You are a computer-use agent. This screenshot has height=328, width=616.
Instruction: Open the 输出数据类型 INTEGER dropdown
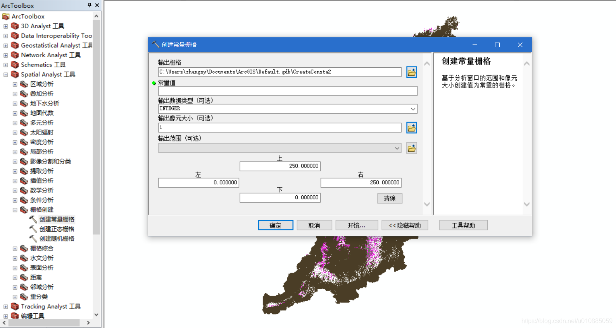(x=413, y=109)
